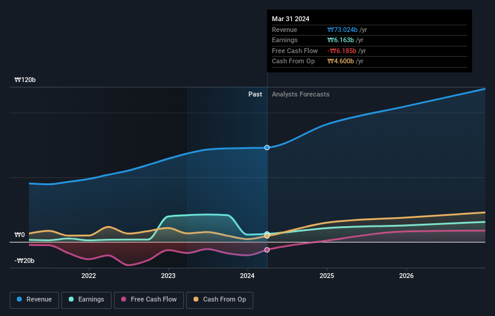Click the Free Cash Flow label in tooltip
This screenshot has height=316, width=495.
coord(295,51)
